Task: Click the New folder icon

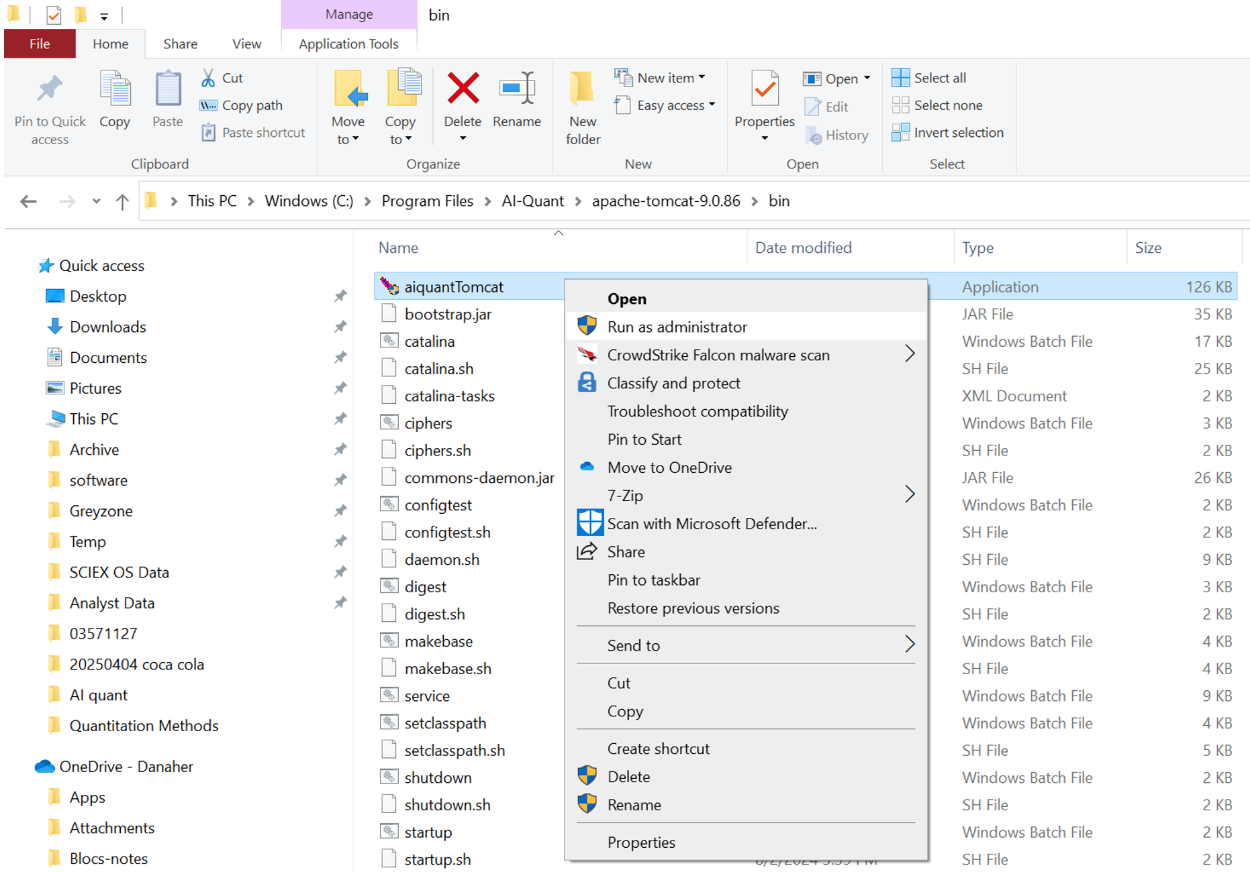Action: 582,90
